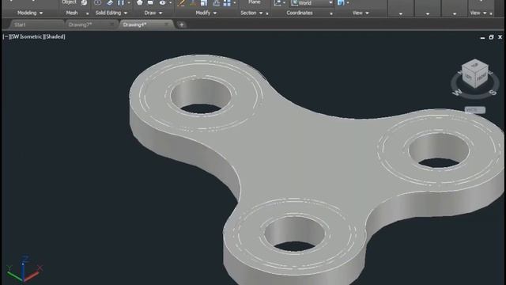Open the SW Isometric view controls menu
This screenshot has width=506, height=285.
click(x=26, y=37)
